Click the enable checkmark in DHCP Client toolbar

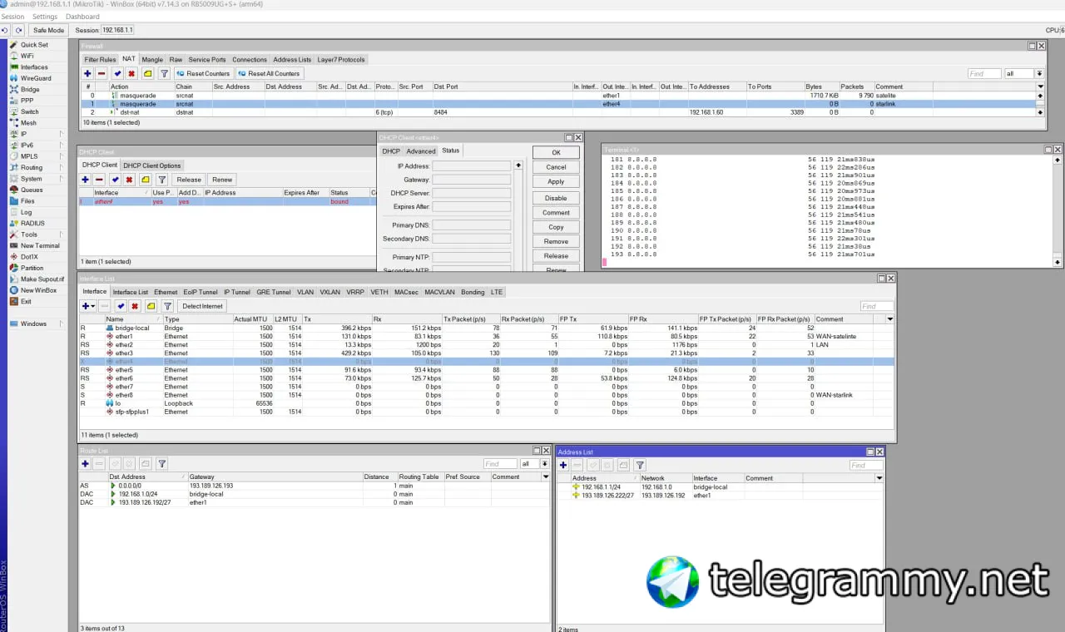[115, 180]
